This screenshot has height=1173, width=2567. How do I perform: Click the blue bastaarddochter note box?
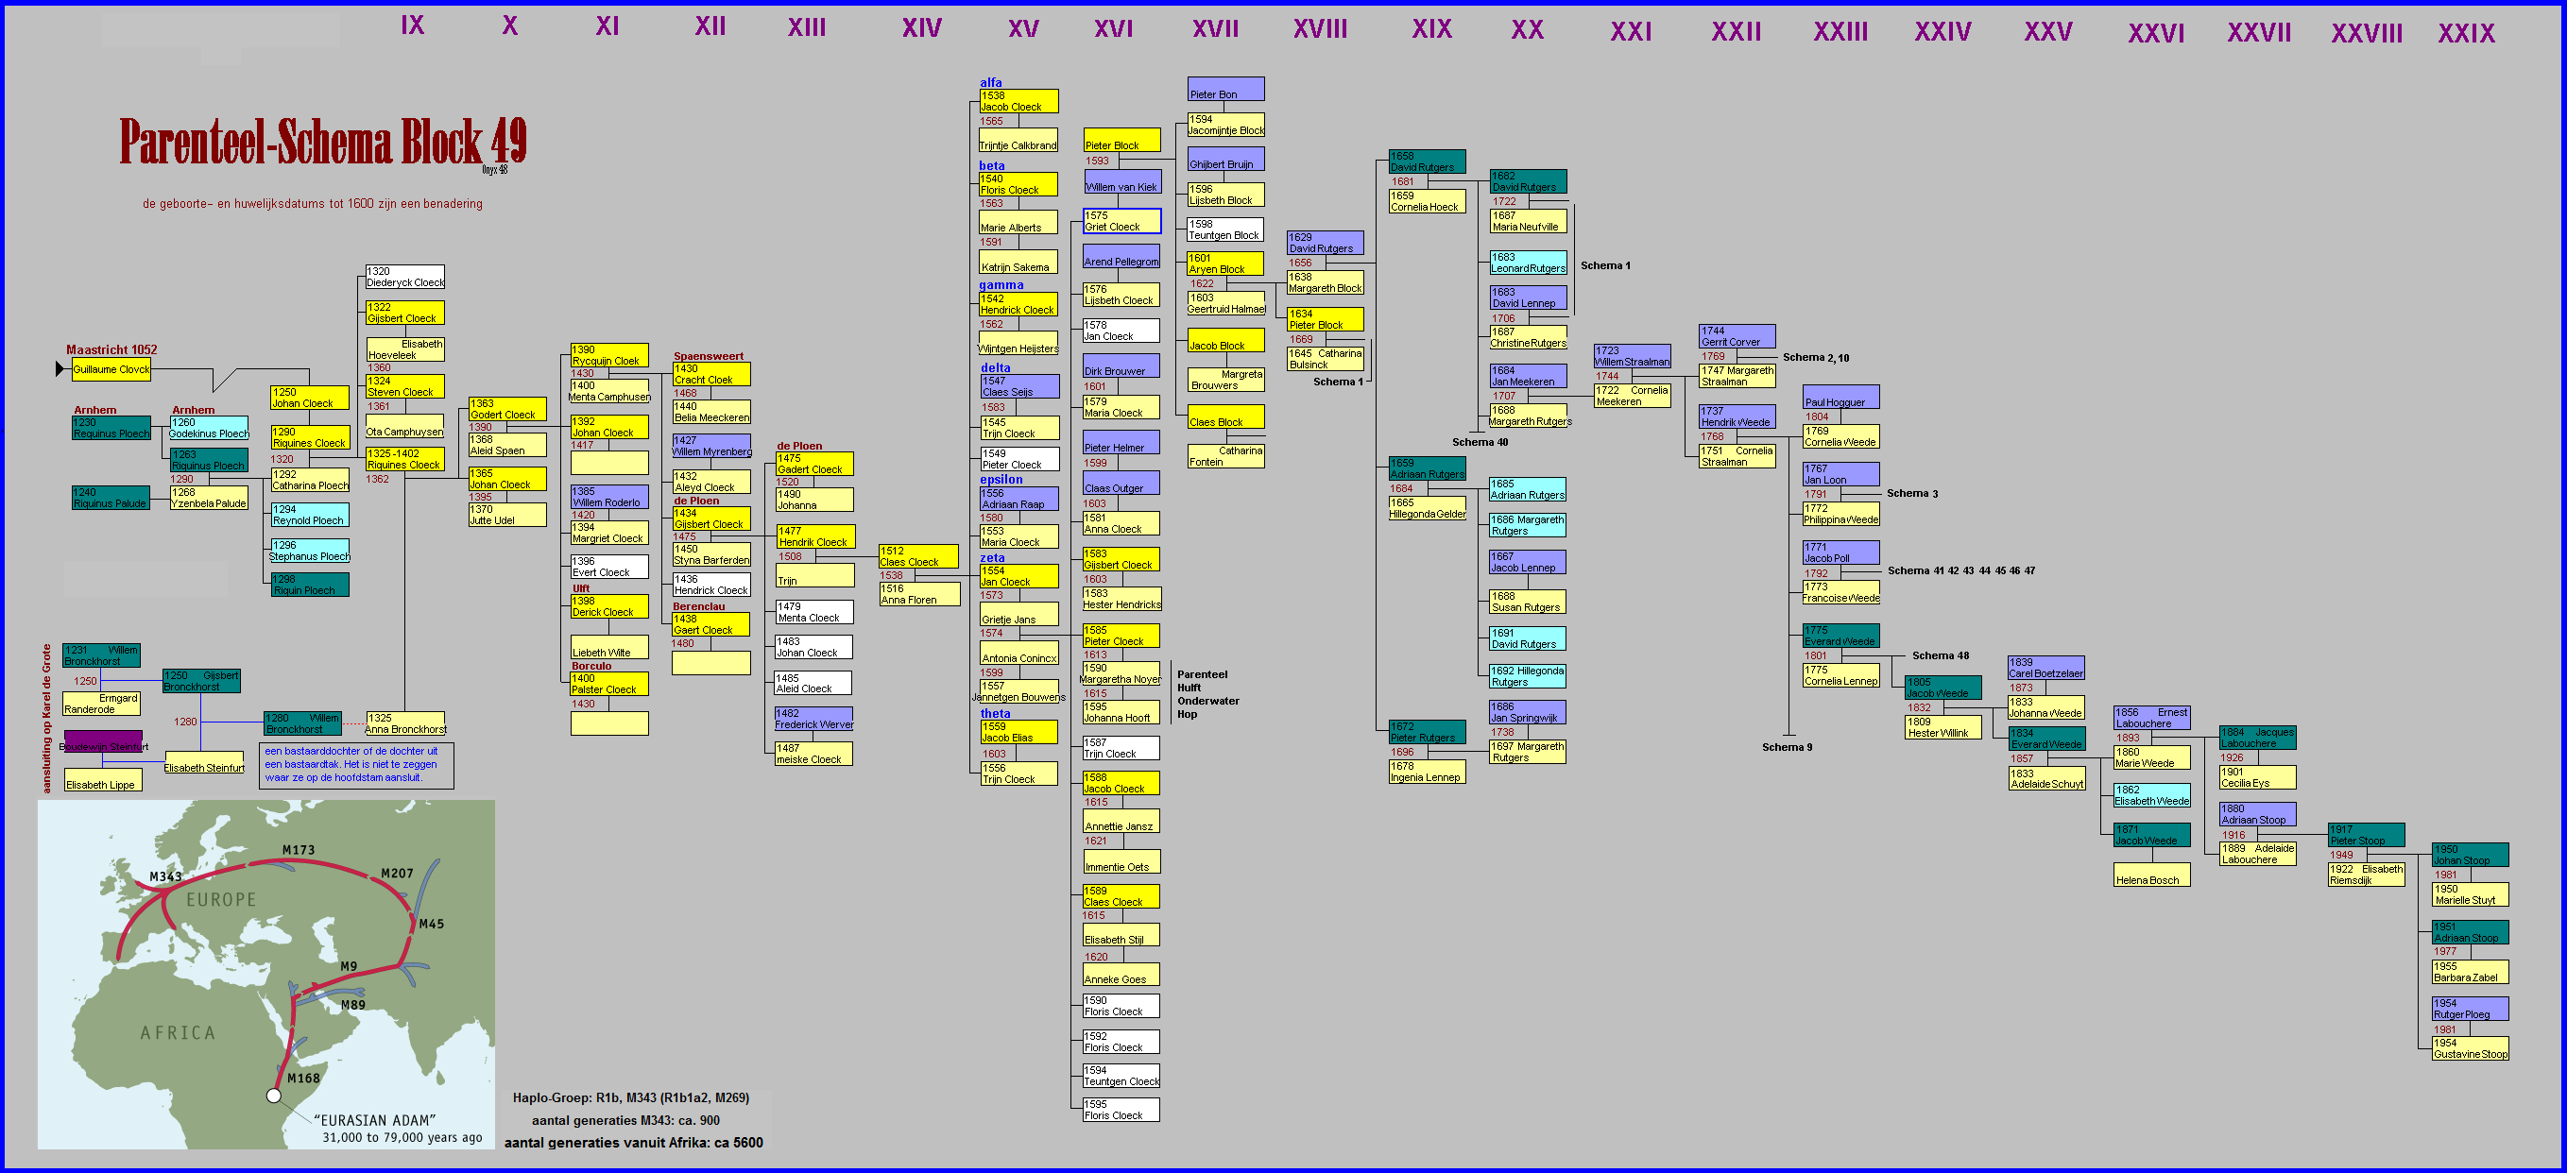[x=356, y=765]
